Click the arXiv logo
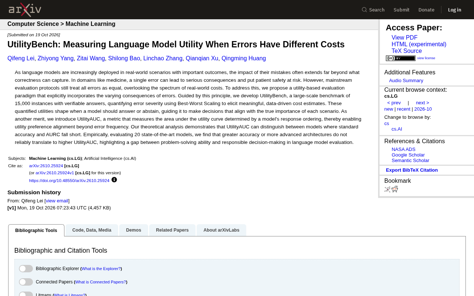 click(x=25, y=10)
